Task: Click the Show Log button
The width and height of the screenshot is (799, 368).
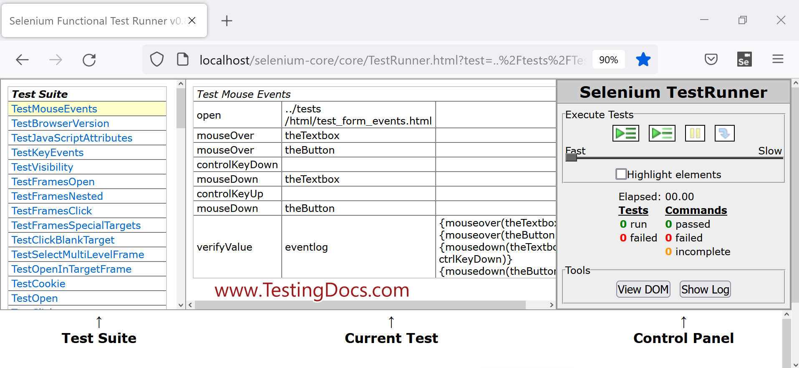Action: (x=705, y=289)
